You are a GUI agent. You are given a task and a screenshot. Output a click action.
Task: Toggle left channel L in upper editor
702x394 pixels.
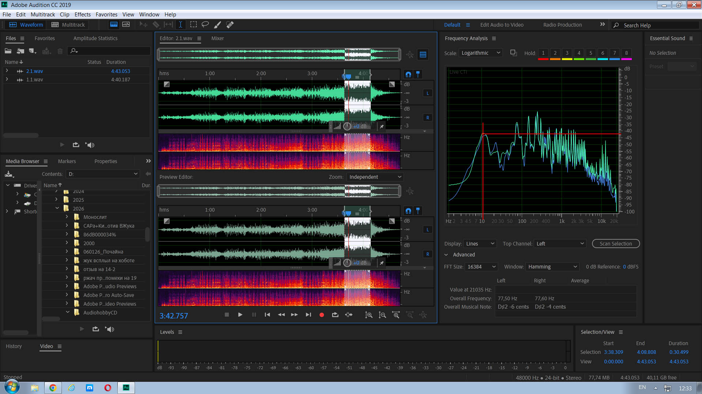tap(427, 93)
